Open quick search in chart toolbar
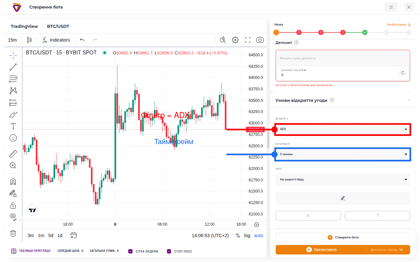The height and width of the screenshot is (262, 420). (223, 40)
